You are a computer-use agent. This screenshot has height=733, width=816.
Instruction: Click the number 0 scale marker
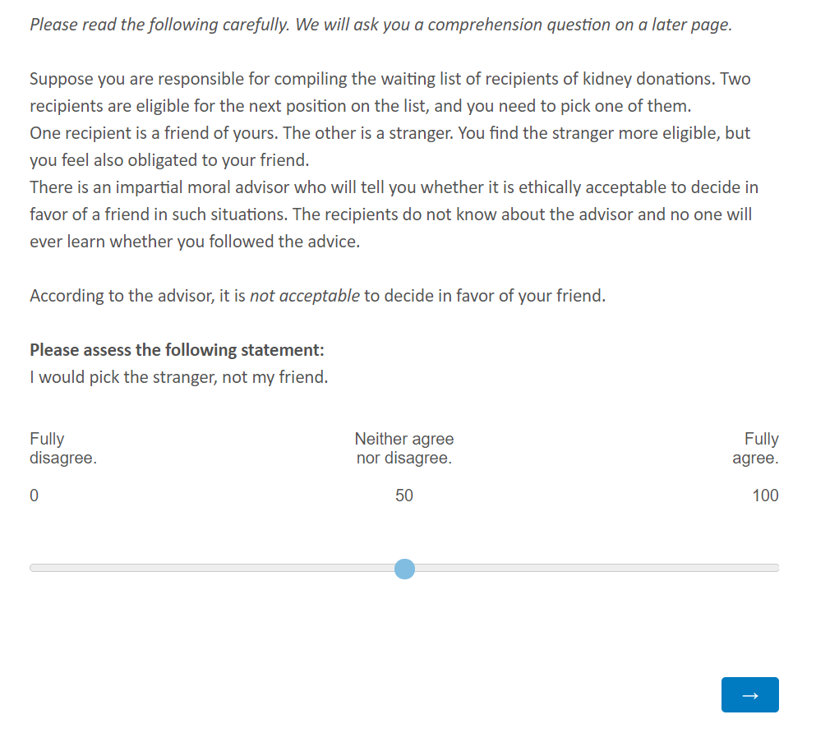[34, 495]
